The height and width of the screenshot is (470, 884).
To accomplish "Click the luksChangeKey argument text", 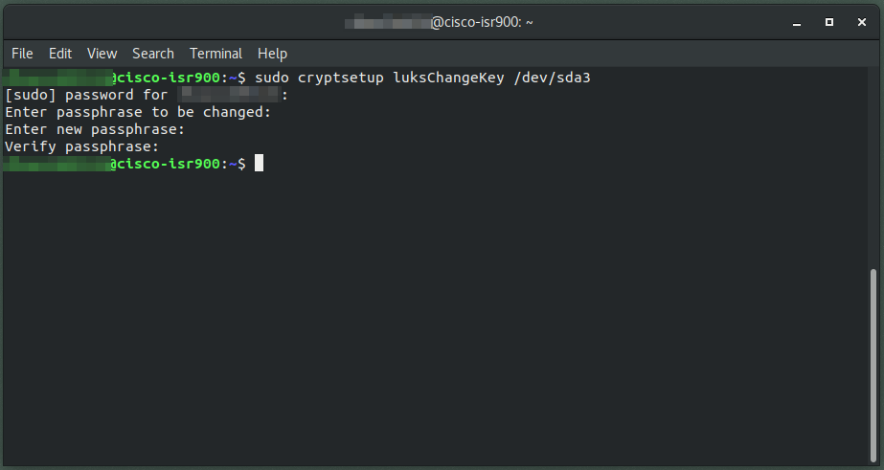I will pyautogui.click(x=448, y=78).
